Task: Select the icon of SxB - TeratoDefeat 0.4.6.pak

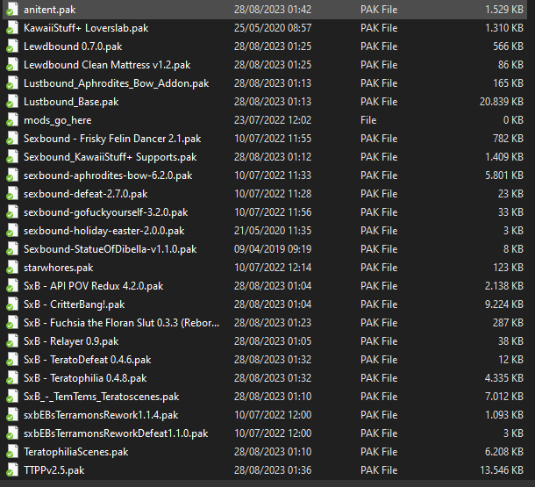Action: 12,360
